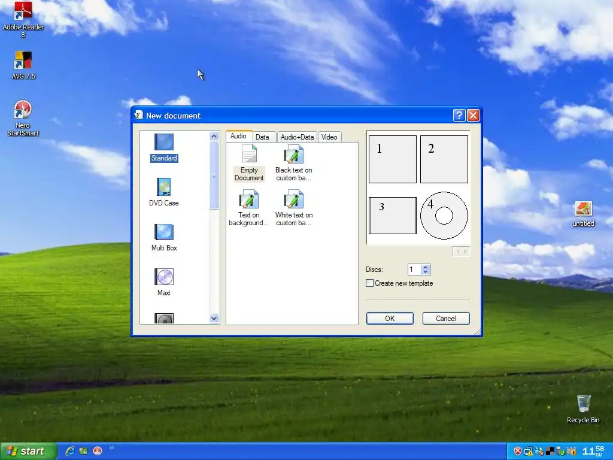Expand hidden quick launch chevron
Screen dimensions: 613x460
pyautogui.click(x=112, y=448)
